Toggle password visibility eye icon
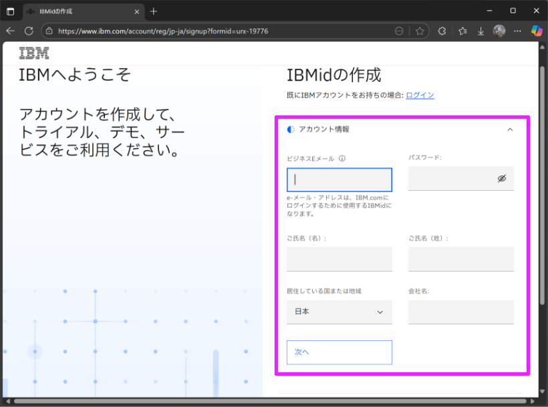This screenshot has height=407, width=548. tap(501, 178)
